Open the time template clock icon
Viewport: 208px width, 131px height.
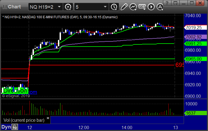(114, 7)
